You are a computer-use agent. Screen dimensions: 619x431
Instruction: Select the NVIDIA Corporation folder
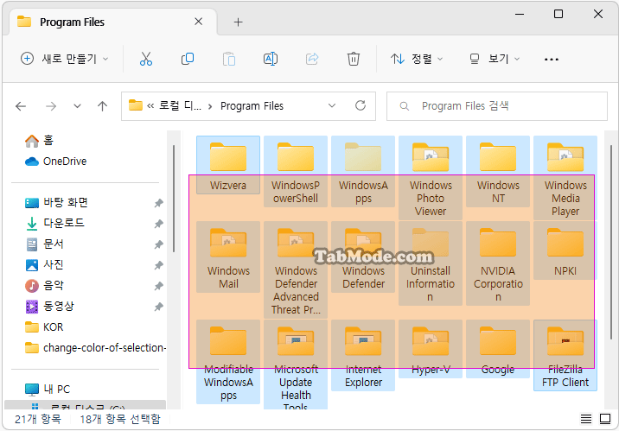click(x=498, y=263)
